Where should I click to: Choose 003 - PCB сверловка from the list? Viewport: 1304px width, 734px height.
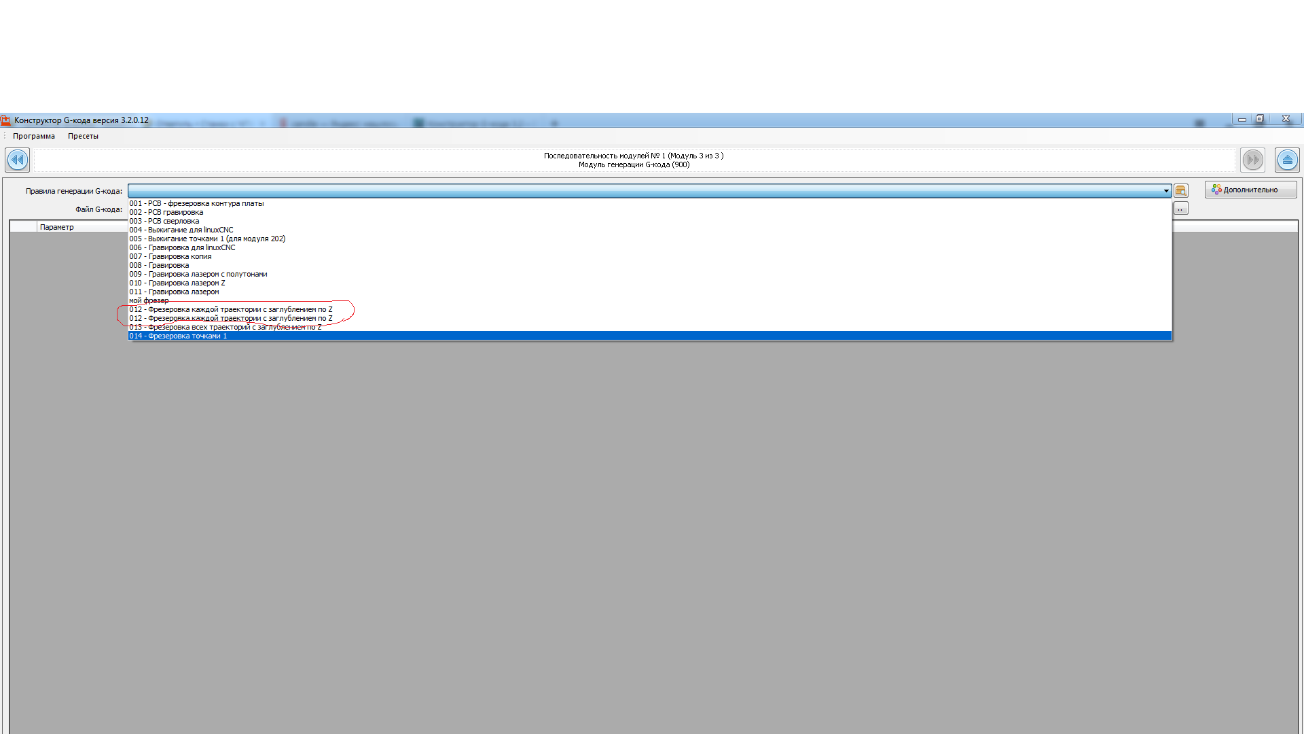click(164, 221)
